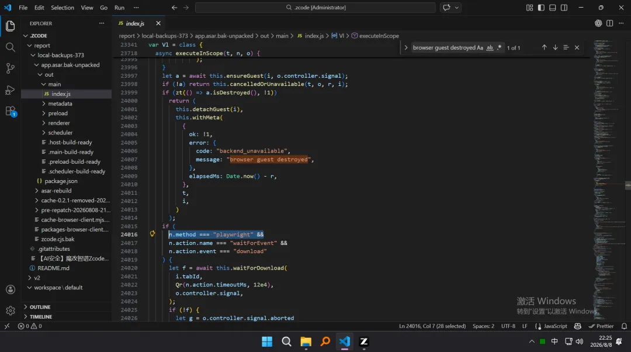The width and height of the screenshot is (631, 352).
Task: Go to next match in find widget
Action: coord(556,47)
